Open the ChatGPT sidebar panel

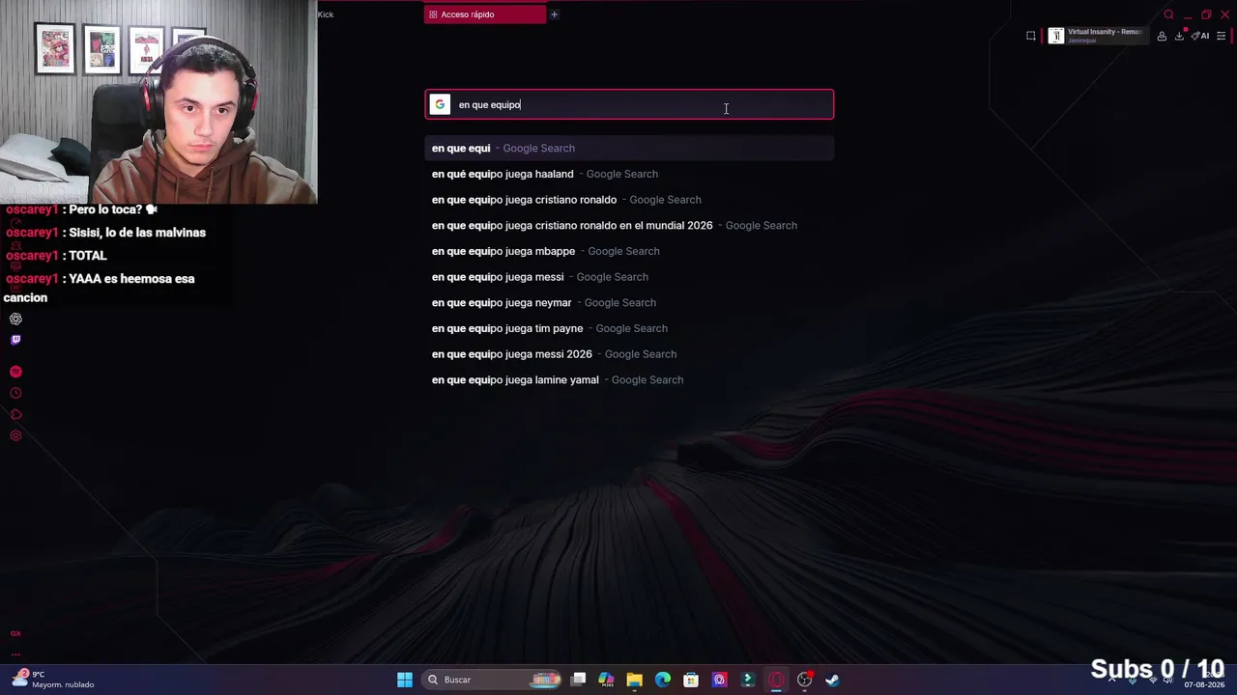[15, 319]
